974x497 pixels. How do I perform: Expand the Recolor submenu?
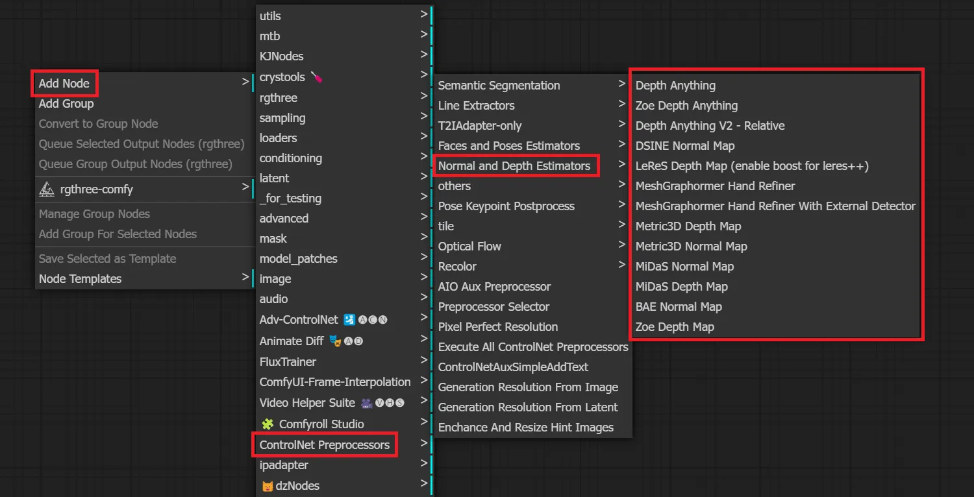[x=532, y=266]
